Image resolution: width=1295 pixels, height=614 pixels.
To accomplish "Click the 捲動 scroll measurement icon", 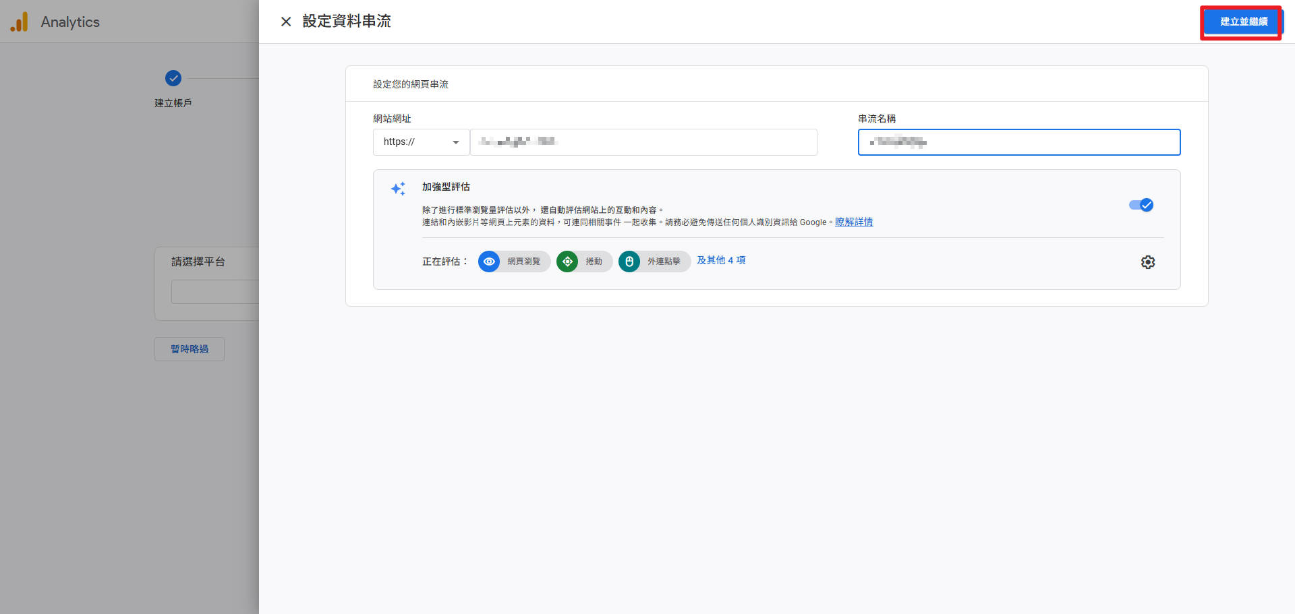I will click(567, 262).
